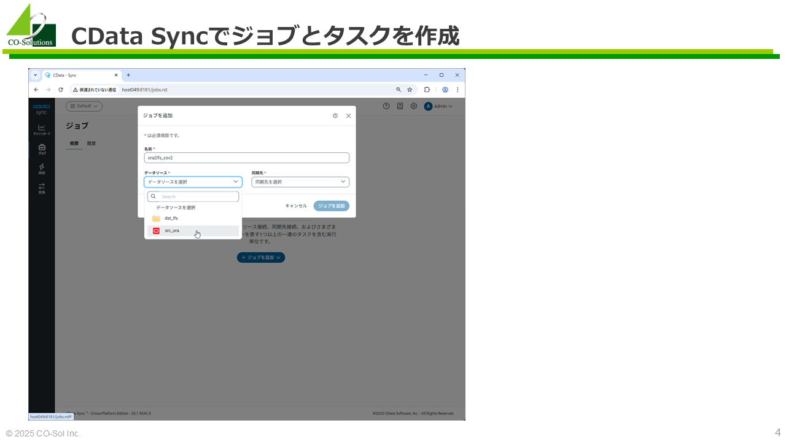Image resolution: width=786 pixels, height=442 pixels.
Task: Open the browser extensions puzzle icon
Action: pyautogui.click(x=427, y=90)
